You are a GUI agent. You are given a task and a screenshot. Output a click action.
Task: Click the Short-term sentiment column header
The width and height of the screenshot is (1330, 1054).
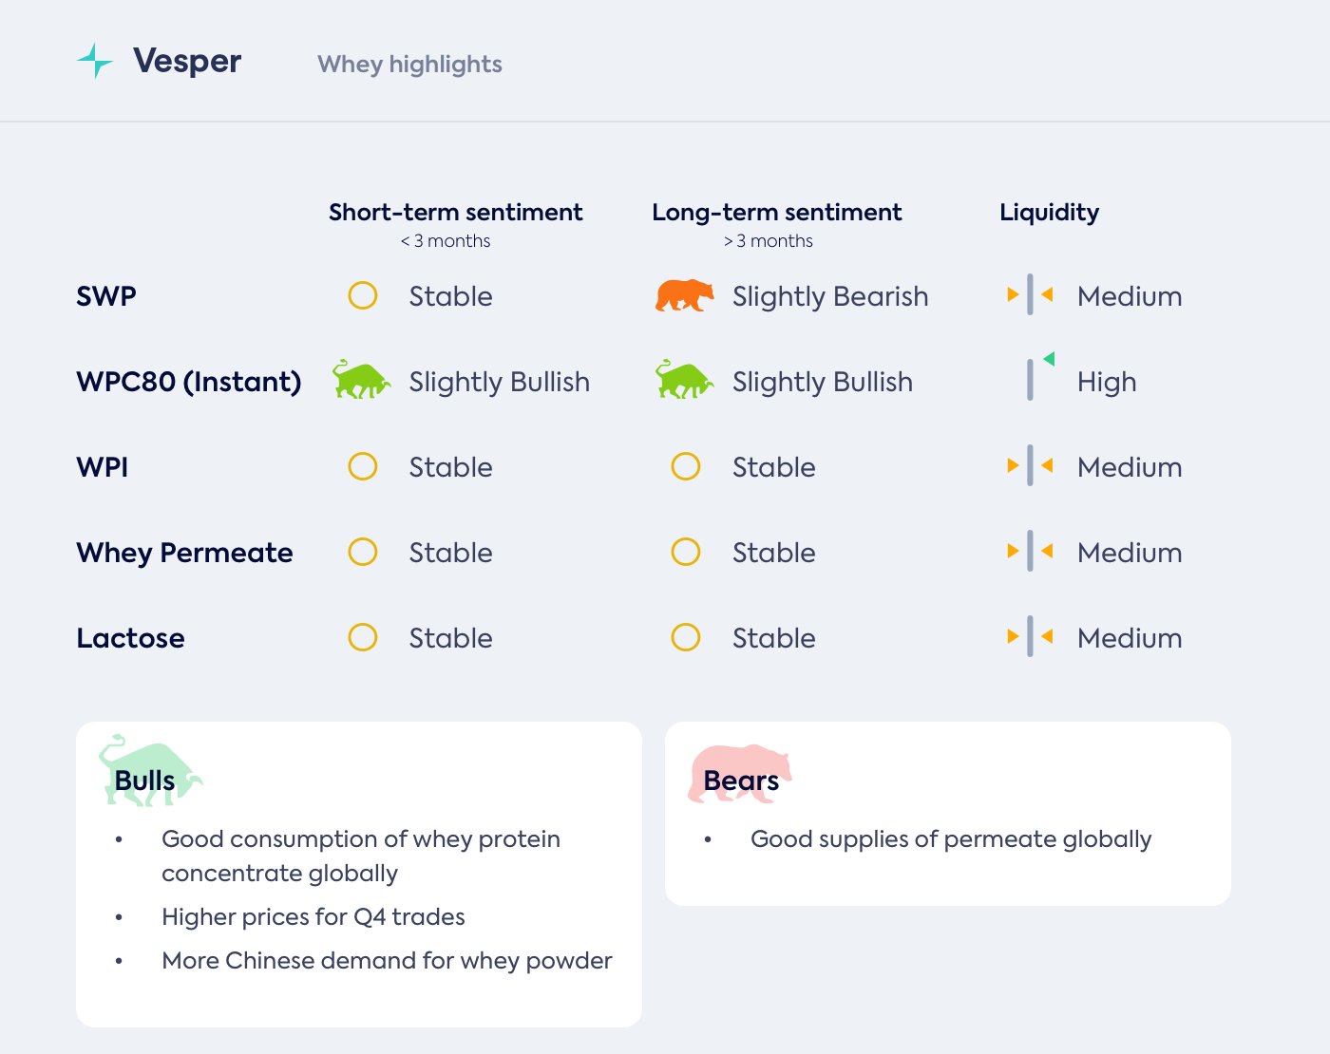pos(455,212)
